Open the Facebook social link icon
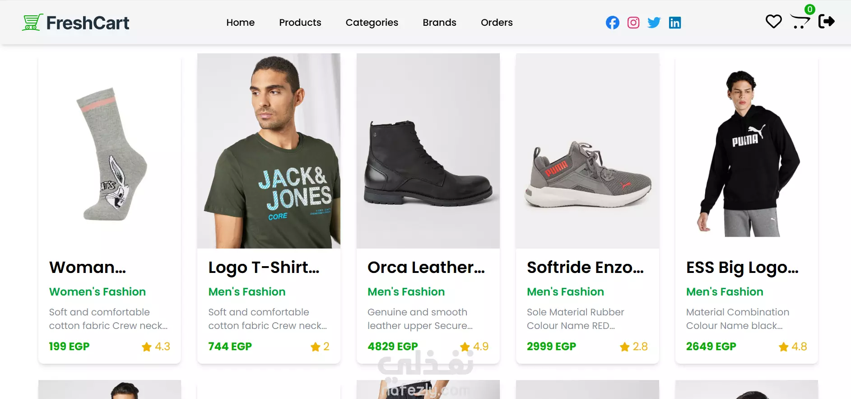This screenshot has height=399, width=851. point(613,23)
